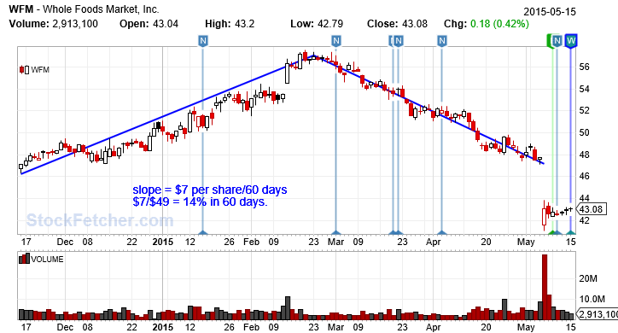Screen dimensions: 618x333
Task: Click the annotation '$7/$49 = 14% in 60 days.'
Action: (201, 202)
